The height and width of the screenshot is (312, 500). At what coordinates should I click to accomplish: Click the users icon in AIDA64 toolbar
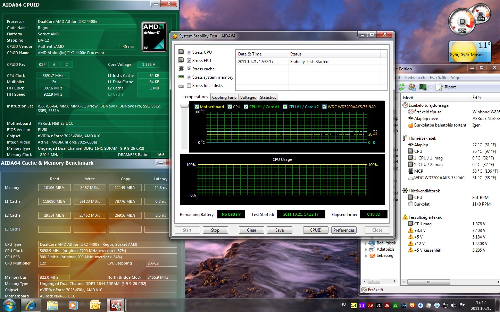click(412, 87)
